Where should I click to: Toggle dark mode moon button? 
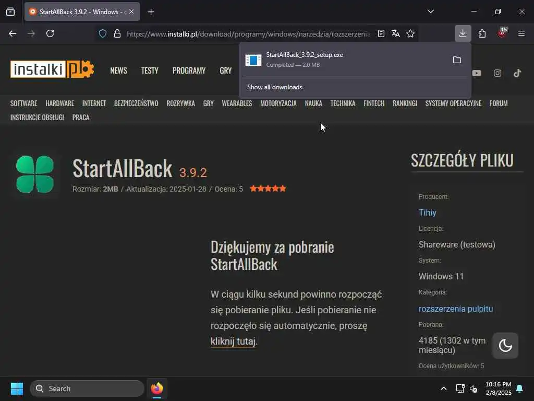click(x=505, y=346)
